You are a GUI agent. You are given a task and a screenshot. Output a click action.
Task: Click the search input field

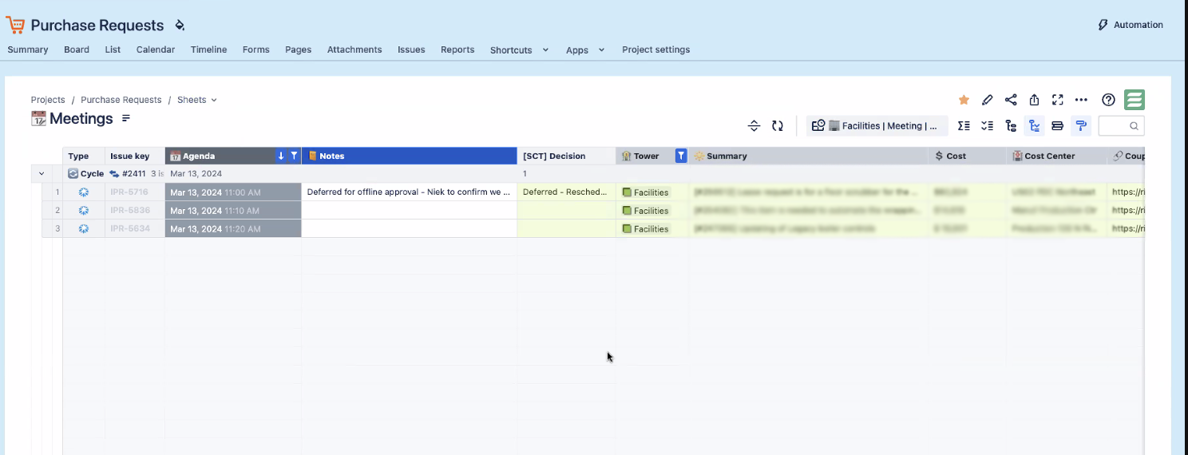pos(1121,125)
